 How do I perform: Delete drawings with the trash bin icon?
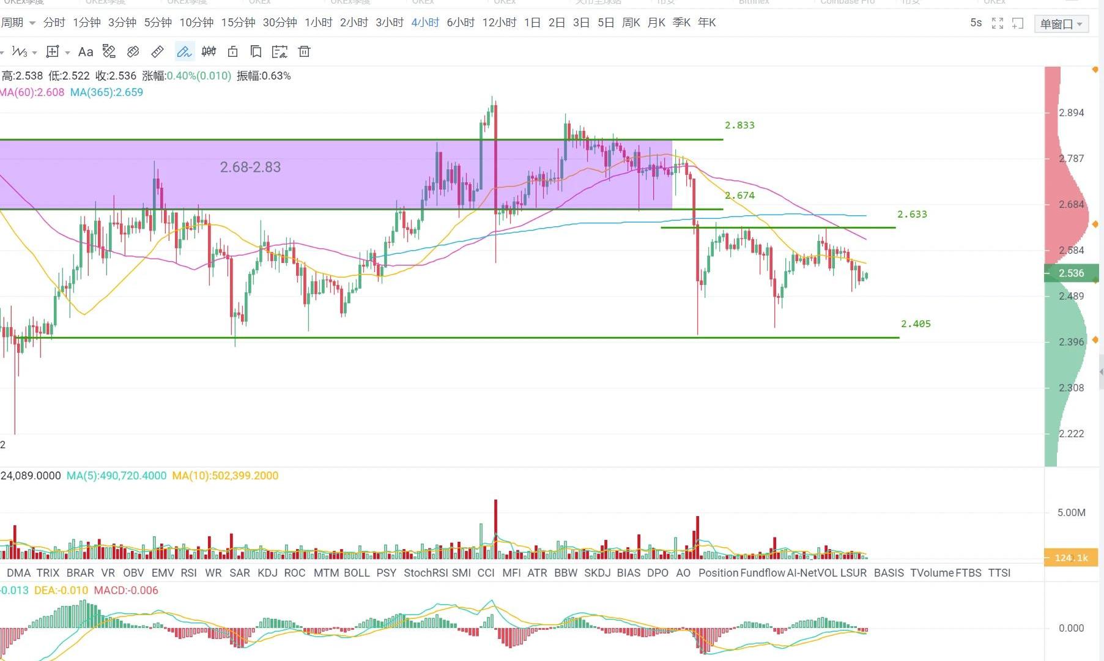click(x=304, y=52)
